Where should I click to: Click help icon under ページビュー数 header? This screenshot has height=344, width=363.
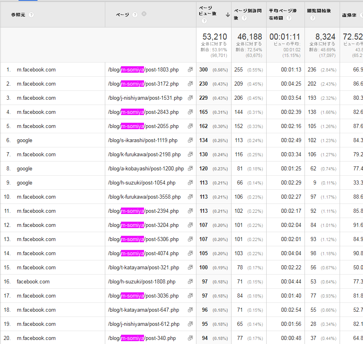pyautogui.click(x=204, y=21)
